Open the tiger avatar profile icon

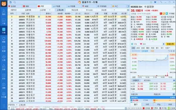[4, 4]
